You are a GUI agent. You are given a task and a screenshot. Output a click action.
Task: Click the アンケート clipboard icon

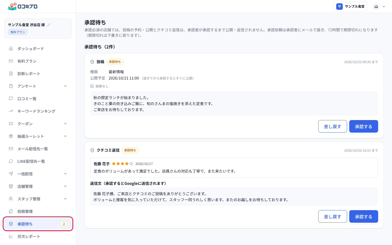pyautogui.click(x=11, y=86)
